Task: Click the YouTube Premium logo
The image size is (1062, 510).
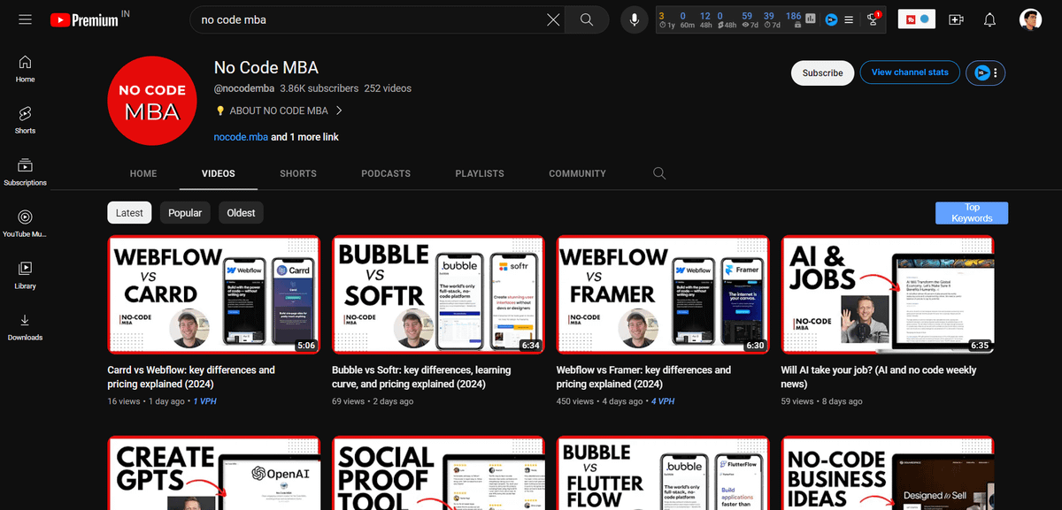Action: (x=84, y=19)
